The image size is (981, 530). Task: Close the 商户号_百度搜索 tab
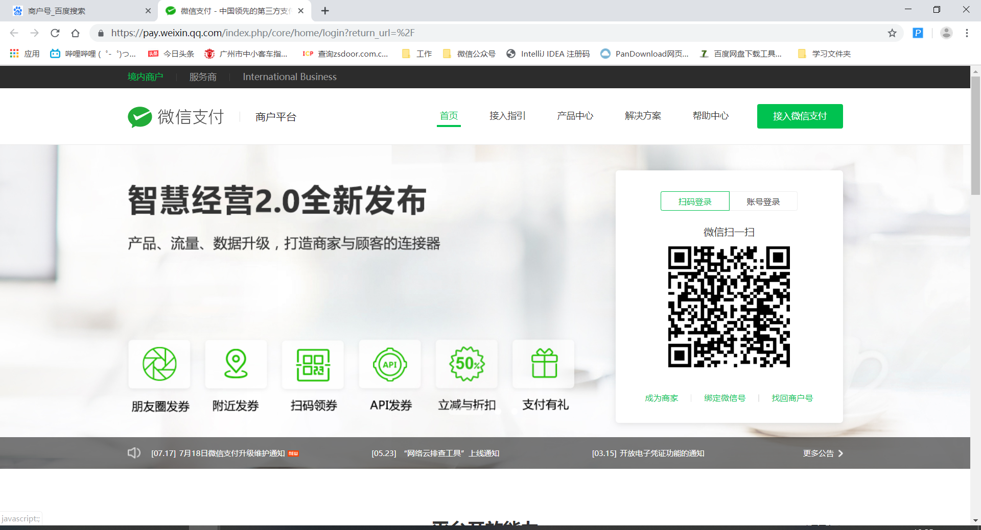148,11
